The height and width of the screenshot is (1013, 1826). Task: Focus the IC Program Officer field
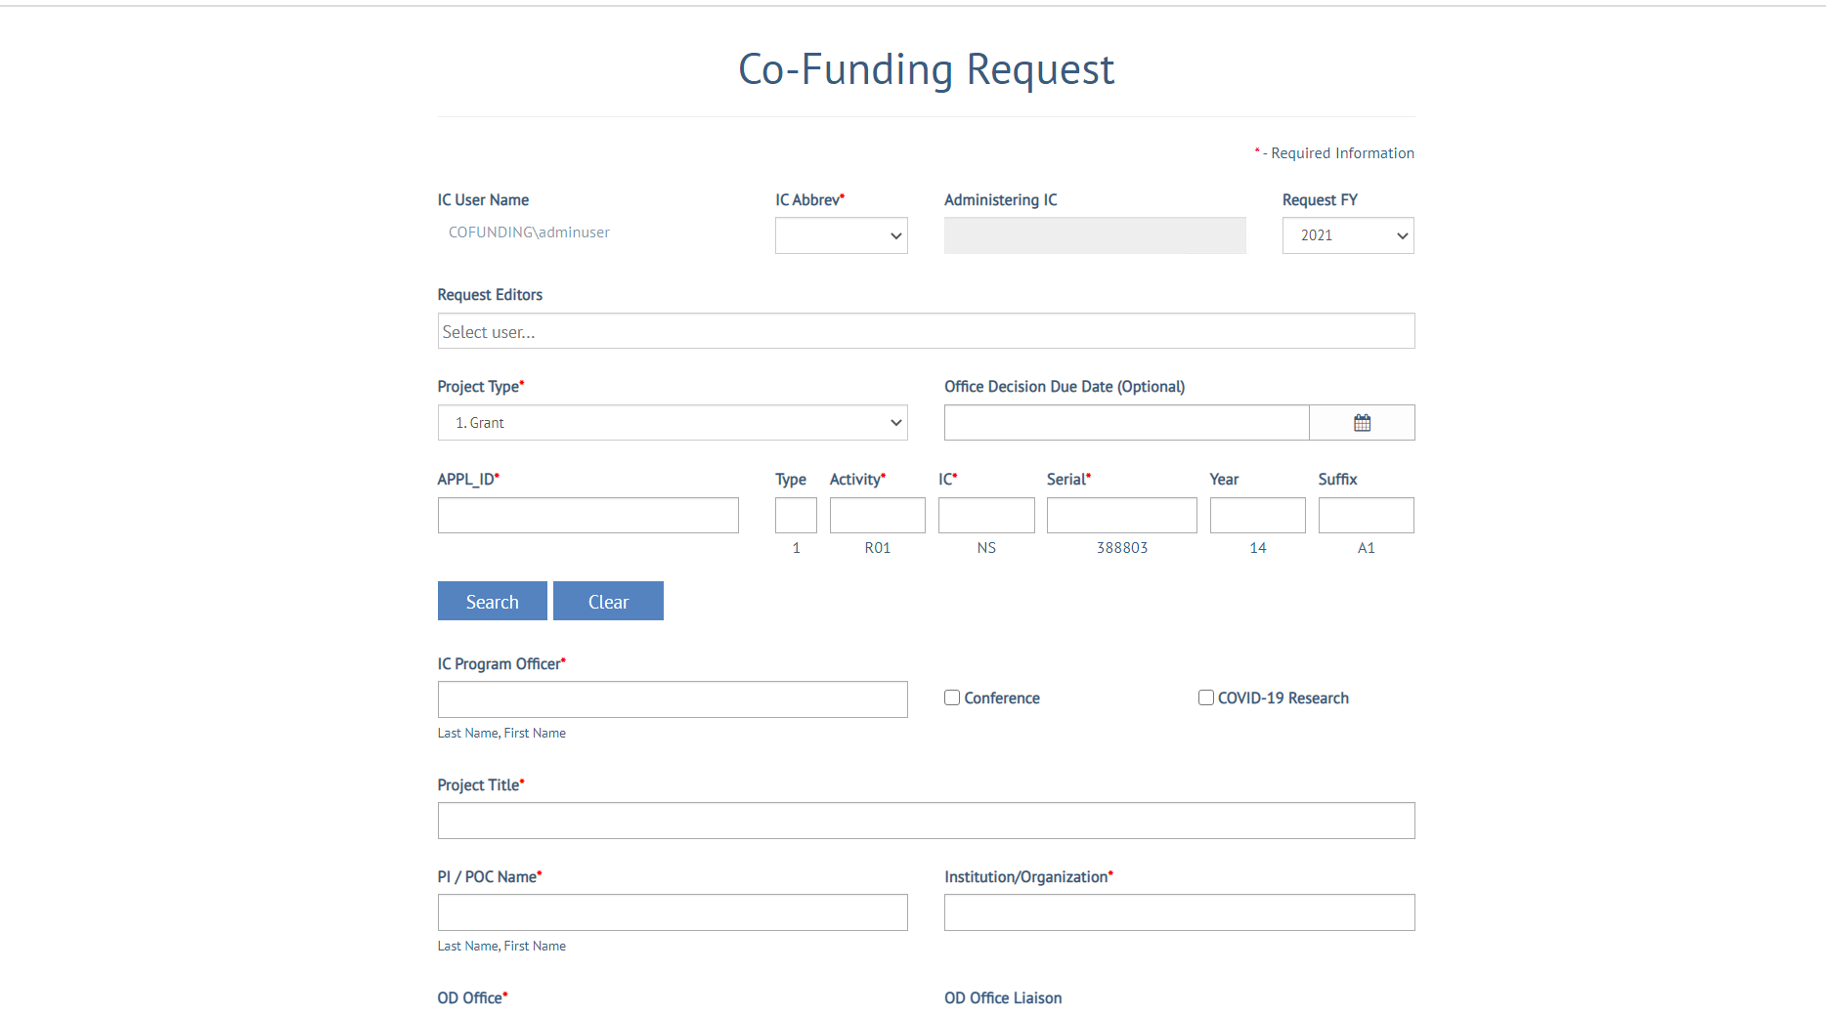[673, 699]
